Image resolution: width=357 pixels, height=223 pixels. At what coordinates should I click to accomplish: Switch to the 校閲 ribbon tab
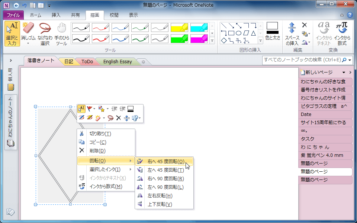point(114,15)
